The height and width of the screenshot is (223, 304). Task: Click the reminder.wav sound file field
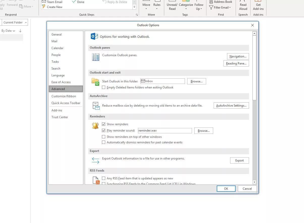coord(165,131)
